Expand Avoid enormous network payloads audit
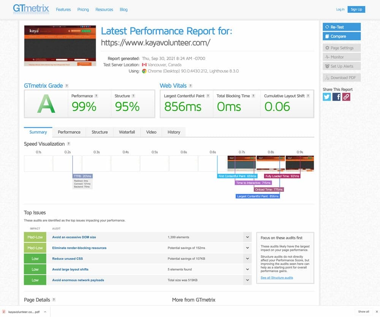The width and height of the screenshot is (380, 317). click(x=247, y=280)
